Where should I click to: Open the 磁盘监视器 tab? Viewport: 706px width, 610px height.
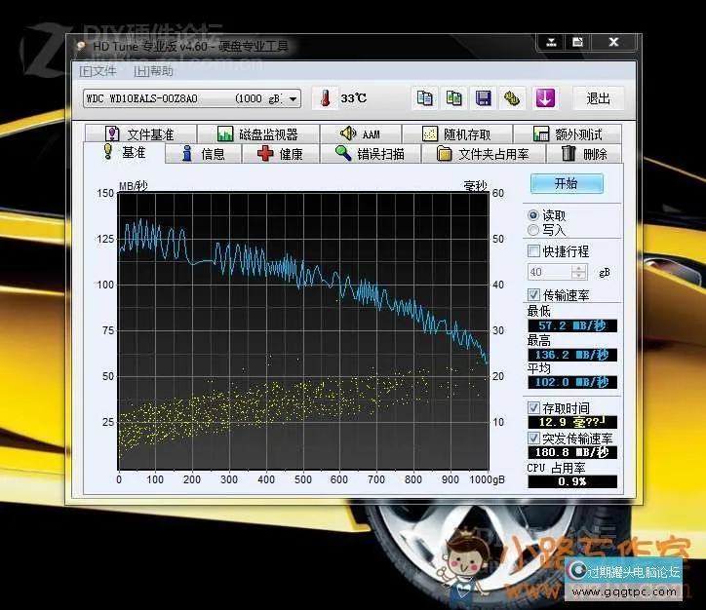click(x=256, y=134)
